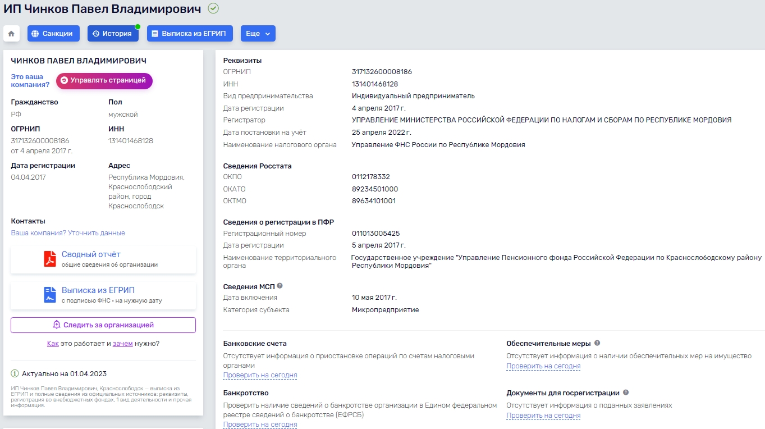This screenshot has width=765, height=429.
Task: Open the Санкции section
Action: tap(53, 34)
